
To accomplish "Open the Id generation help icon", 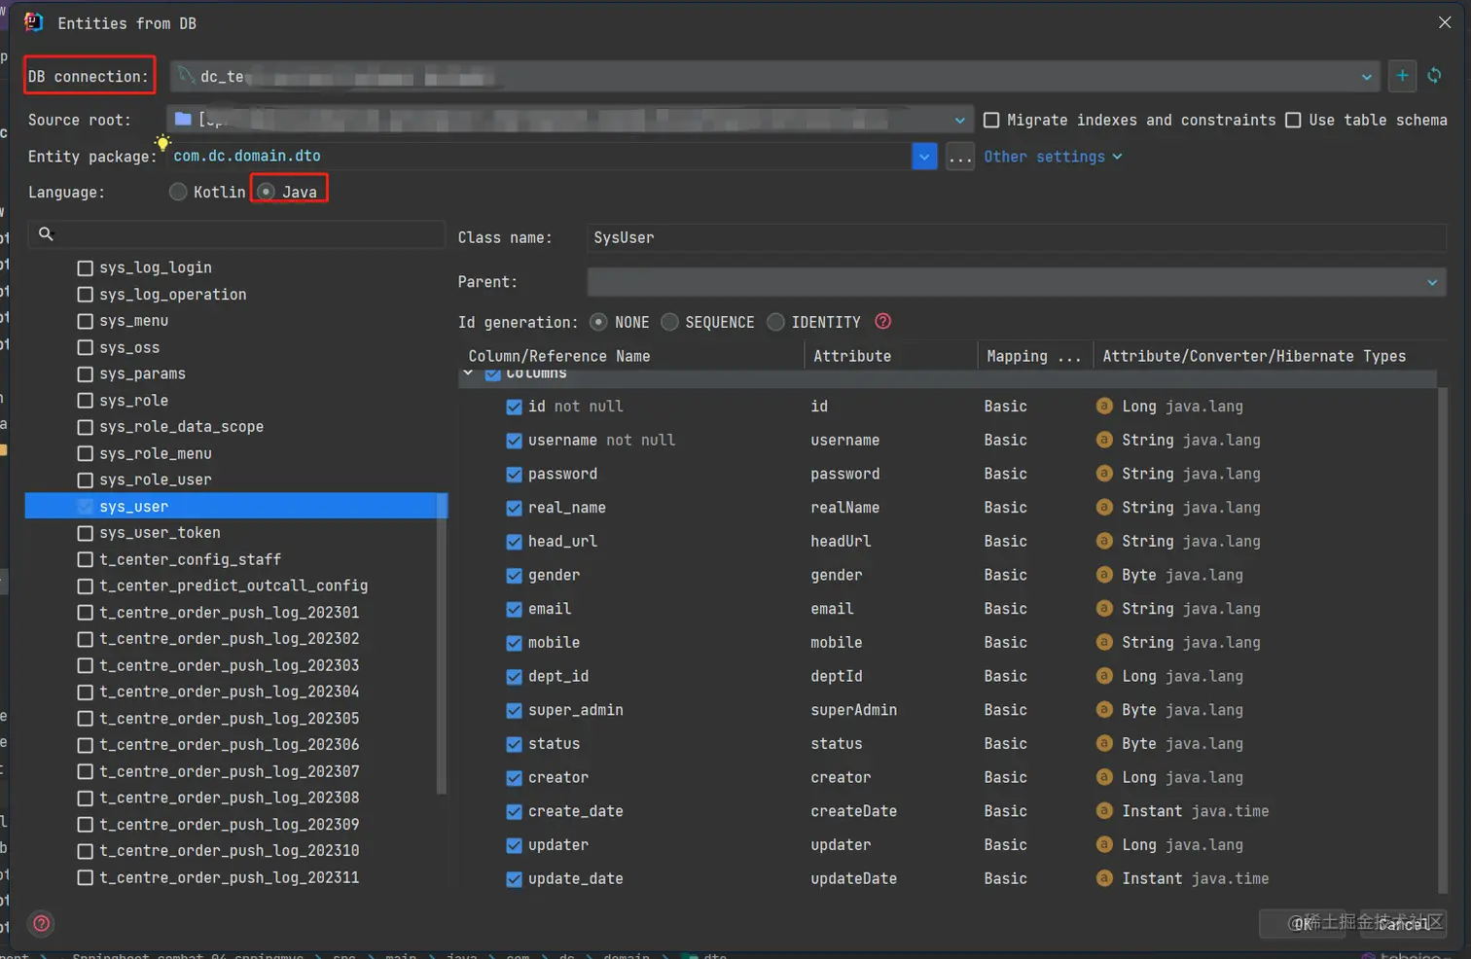I will 882,321.
